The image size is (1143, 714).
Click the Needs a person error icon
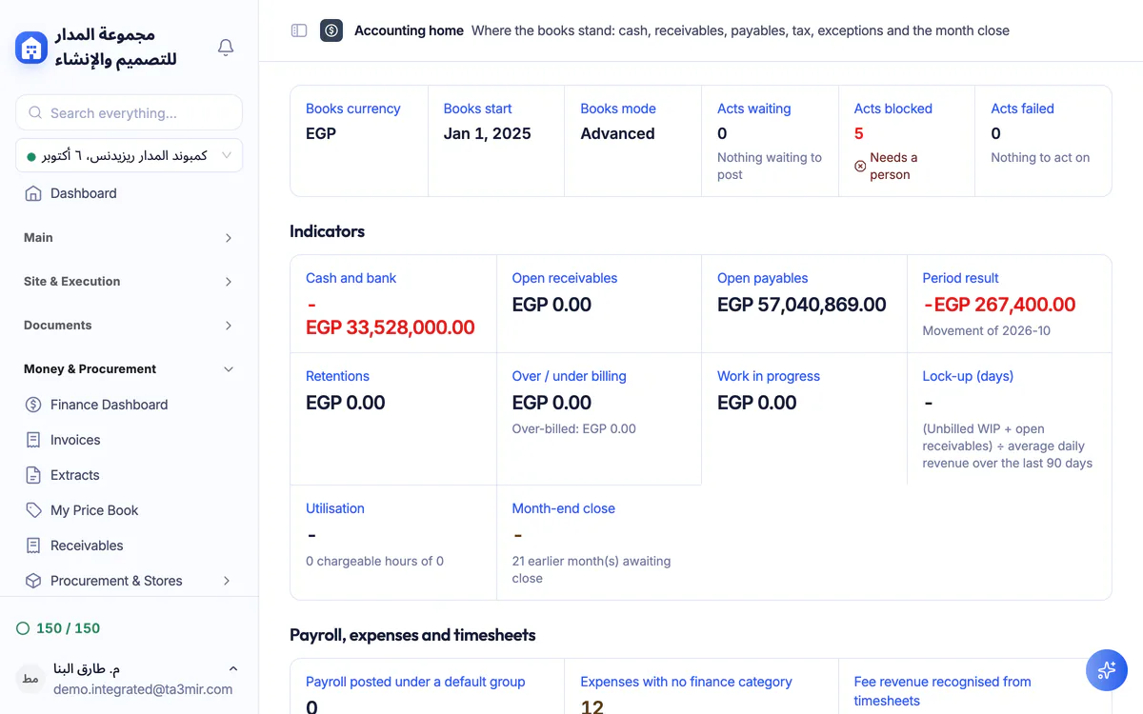[x=860, y=166]
